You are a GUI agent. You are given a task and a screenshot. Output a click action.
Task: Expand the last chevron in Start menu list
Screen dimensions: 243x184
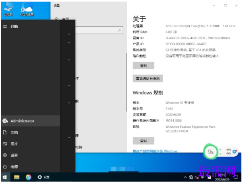69,137
